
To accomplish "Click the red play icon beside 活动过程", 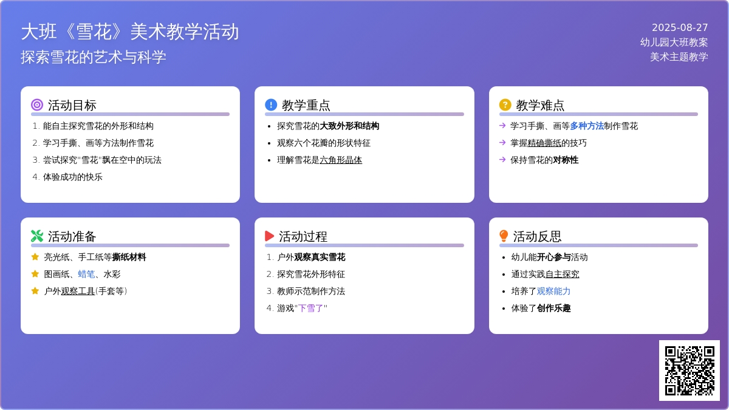I will 270,236.
